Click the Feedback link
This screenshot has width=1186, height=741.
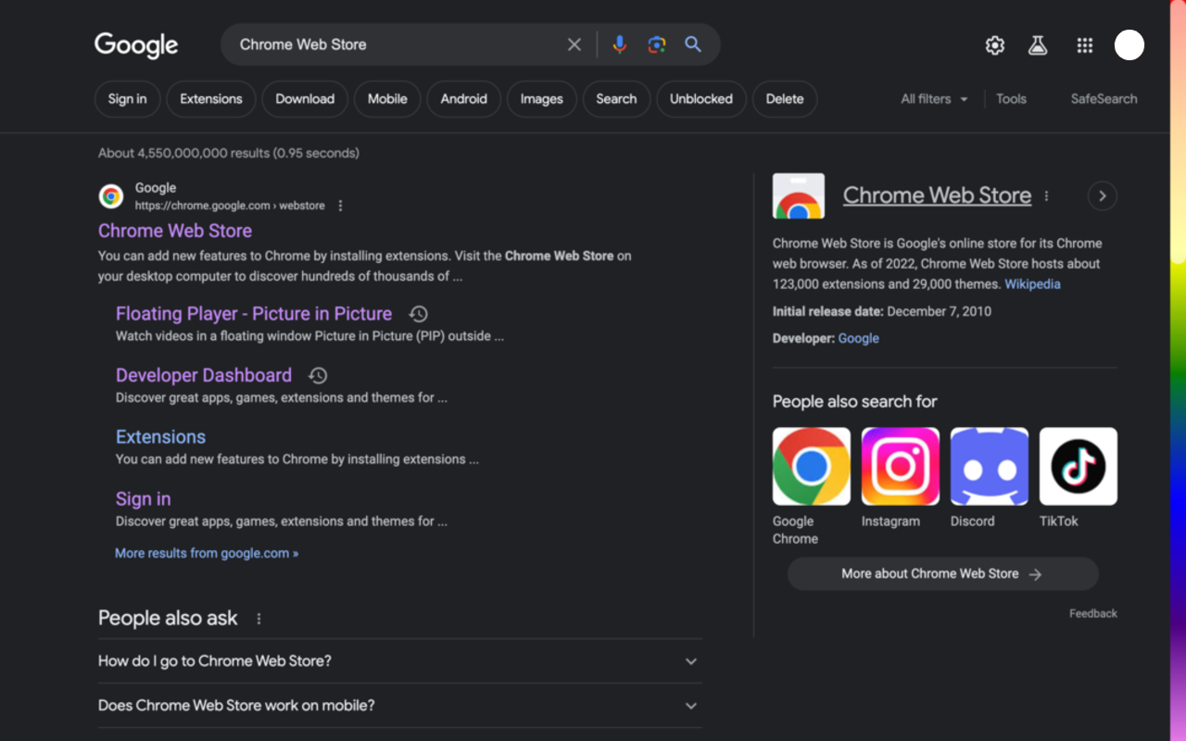click(1093, 613)
